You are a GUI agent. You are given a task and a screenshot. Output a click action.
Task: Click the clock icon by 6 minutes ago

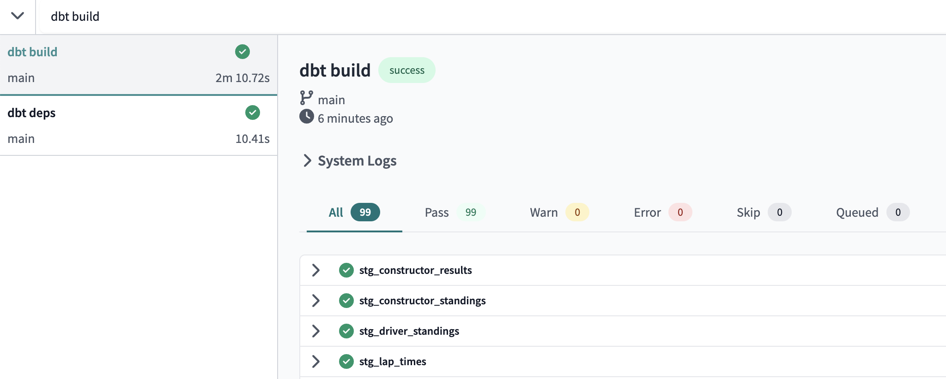point(307,116)
